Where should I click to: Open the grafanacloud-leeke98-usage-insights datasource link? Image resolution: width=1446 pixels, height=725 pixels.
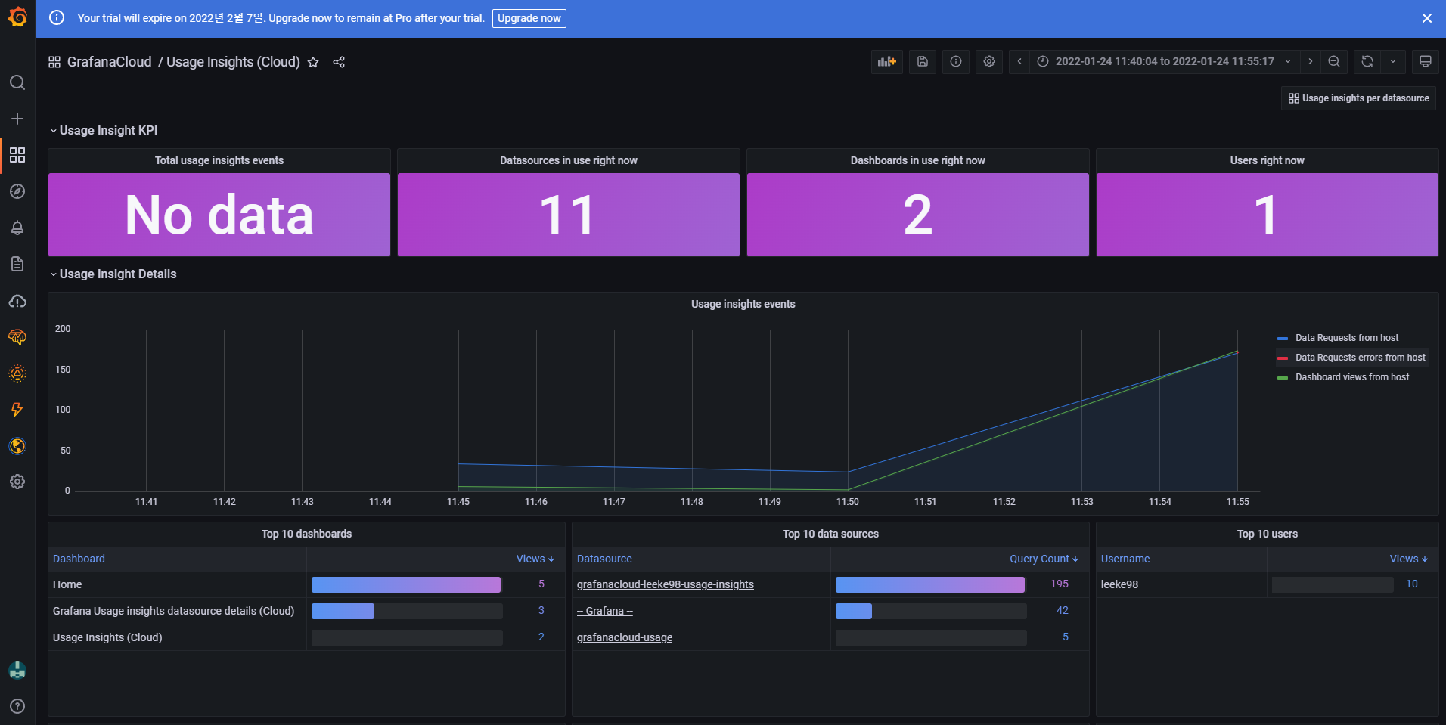point(665,584)
